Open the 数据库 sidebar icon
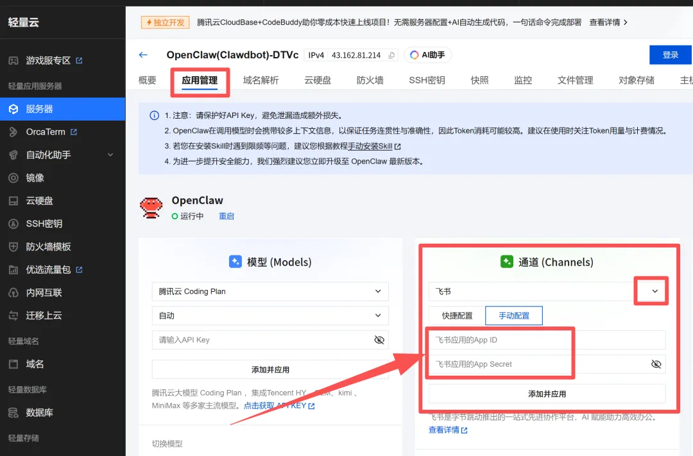Screen dimensions: 693x456 coord(13,412)
